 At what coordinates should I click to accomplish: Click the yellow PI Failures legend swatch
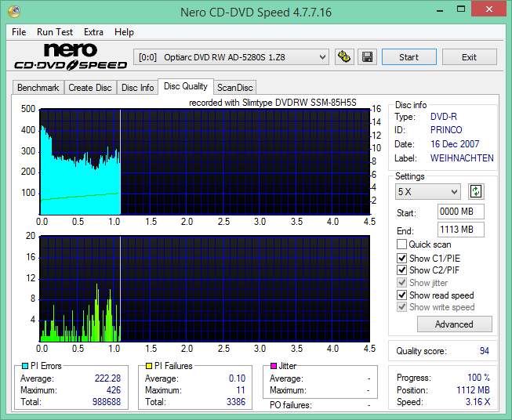(x=148, y=366)
